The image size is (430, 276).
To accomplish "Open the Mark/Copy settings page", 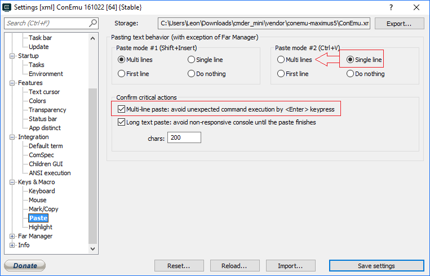I will pos(43,209).
